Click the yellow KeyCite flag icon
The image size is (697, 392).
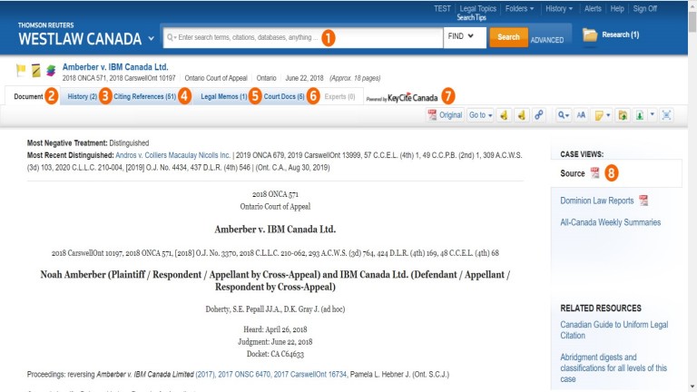21,70
